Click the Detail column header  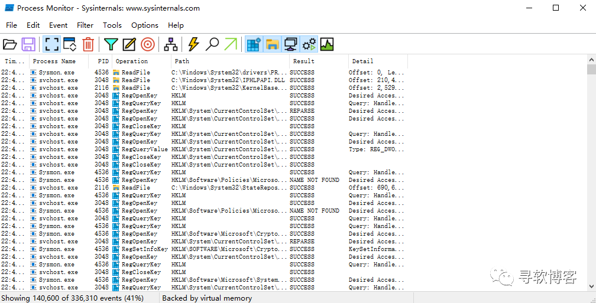[378, 61]
